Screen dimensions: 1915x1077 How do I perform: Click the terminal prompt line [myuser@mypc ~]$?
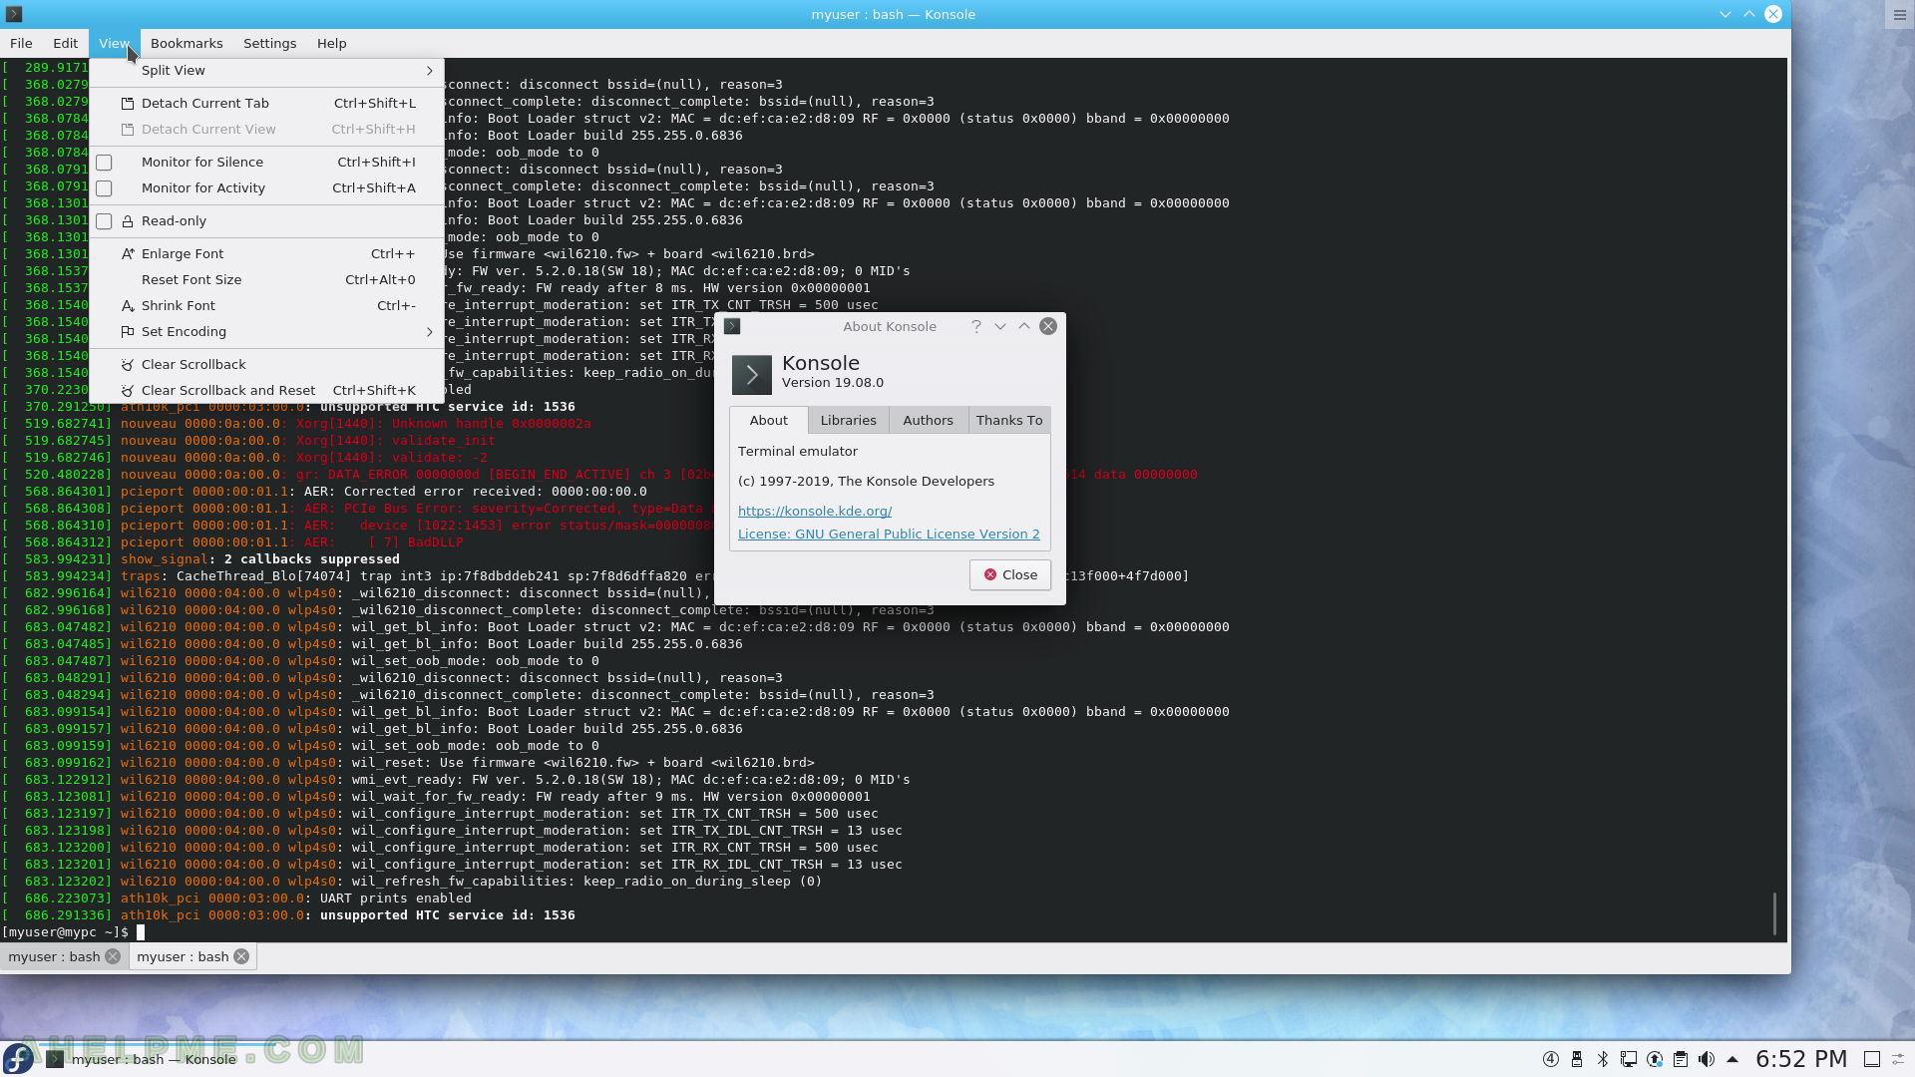65,932
